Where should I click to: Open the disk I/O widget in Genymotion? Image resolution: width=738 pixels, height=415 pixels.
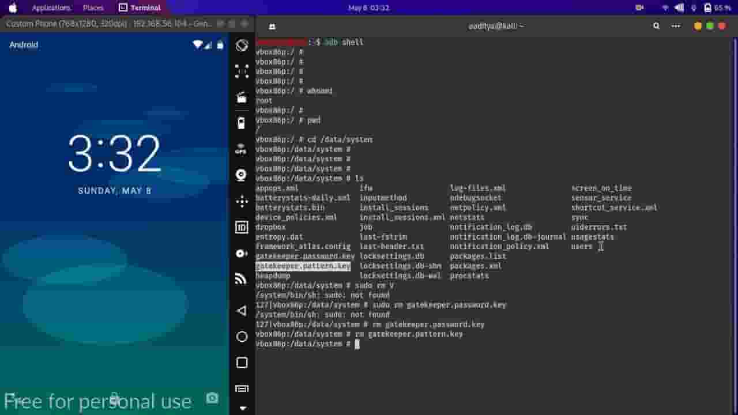(x=242, y=253)
